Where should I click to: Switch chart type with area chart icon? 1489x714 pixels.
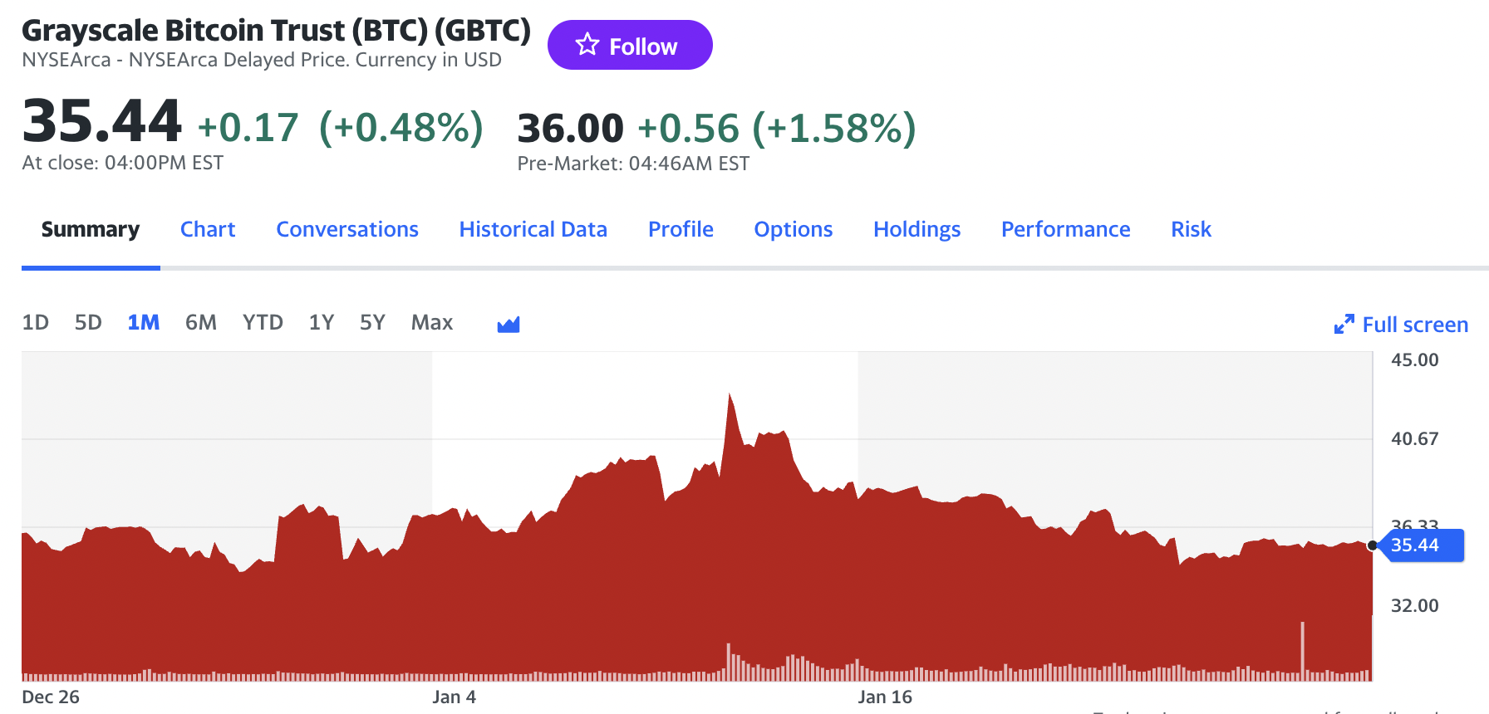(509, 324)
